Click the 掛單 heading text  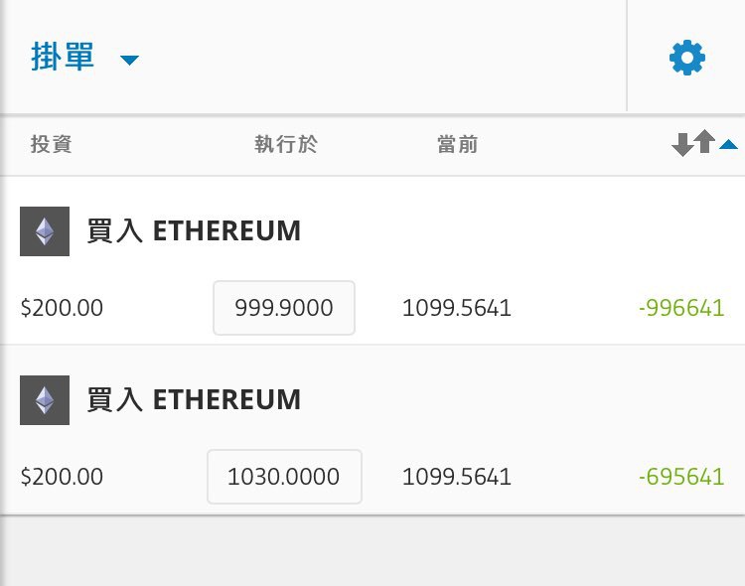tap(64, 58)
